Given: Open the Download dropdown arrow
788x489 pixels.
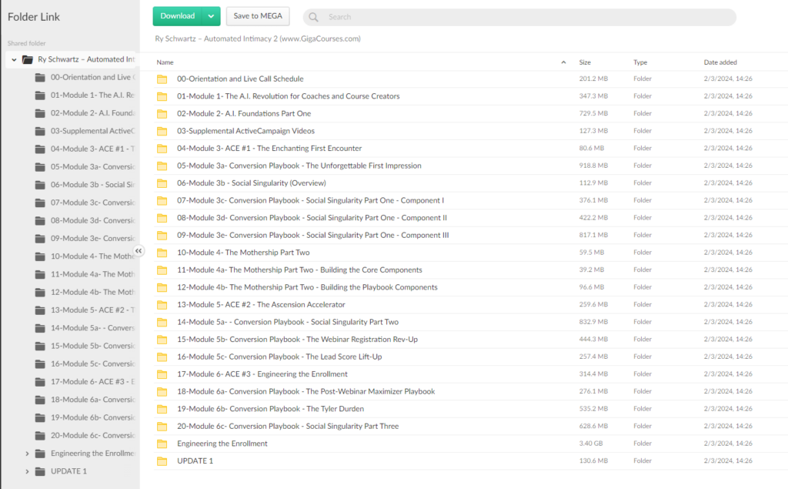Looking at the screenshot, I should (x=212, y=16).
